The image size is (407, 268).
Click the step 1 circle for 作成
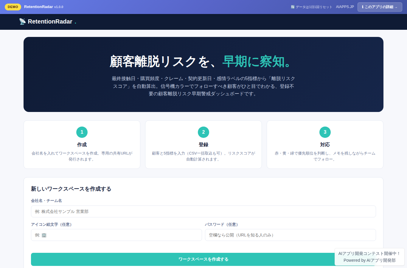coord(82,132)
